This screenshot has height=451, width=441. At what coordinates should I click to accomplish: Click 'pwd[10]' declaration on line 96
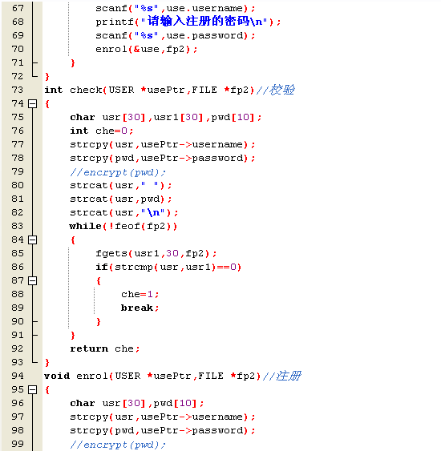[176, 403]
